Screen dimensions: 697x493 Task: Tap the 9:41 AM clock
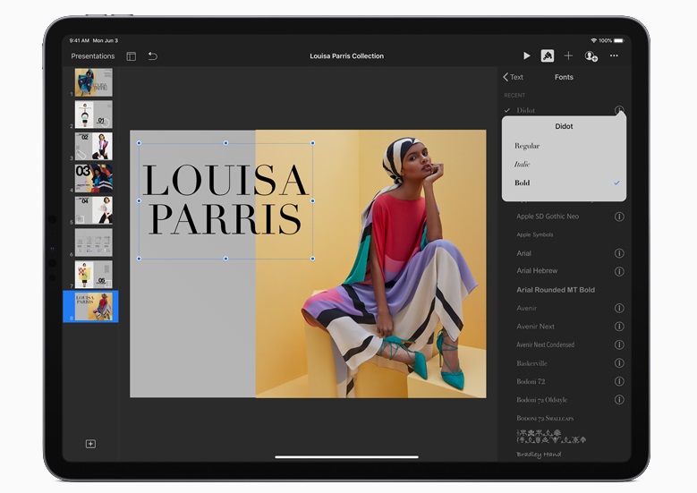[79, 40]
